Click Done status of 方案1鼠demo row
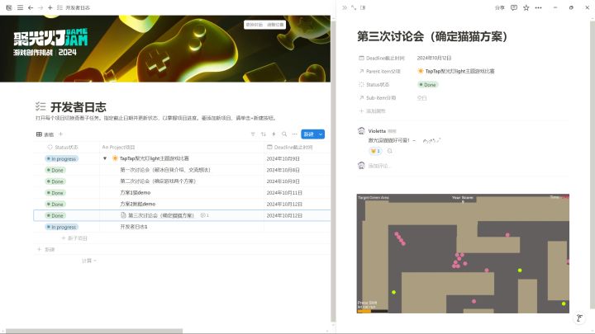The image size is (595, 334). (x=55, y=193)
